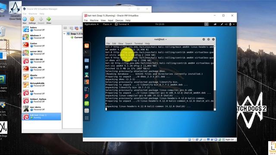Viewport: 276px width, 155px height.
Task: Open Search menu in root@kali terminal
Action: tap(129, 43)
